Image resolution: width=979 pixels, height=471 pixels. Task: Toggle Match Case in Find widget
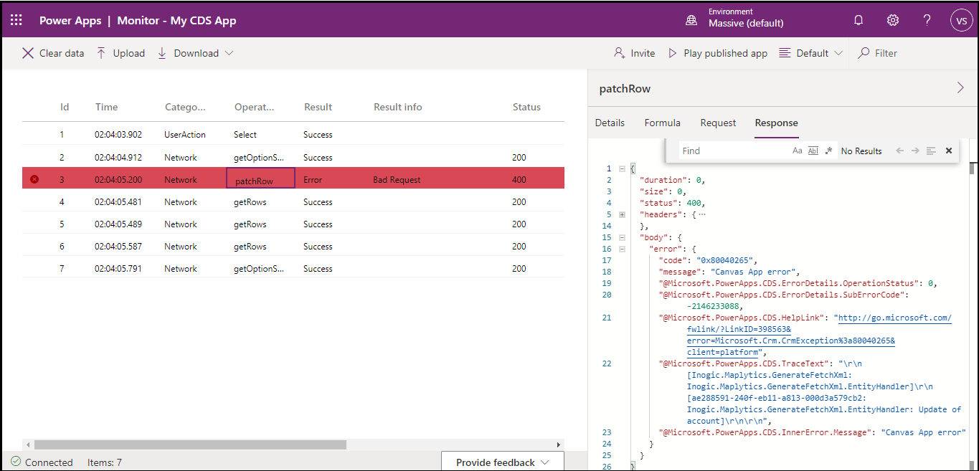(798, 151)
